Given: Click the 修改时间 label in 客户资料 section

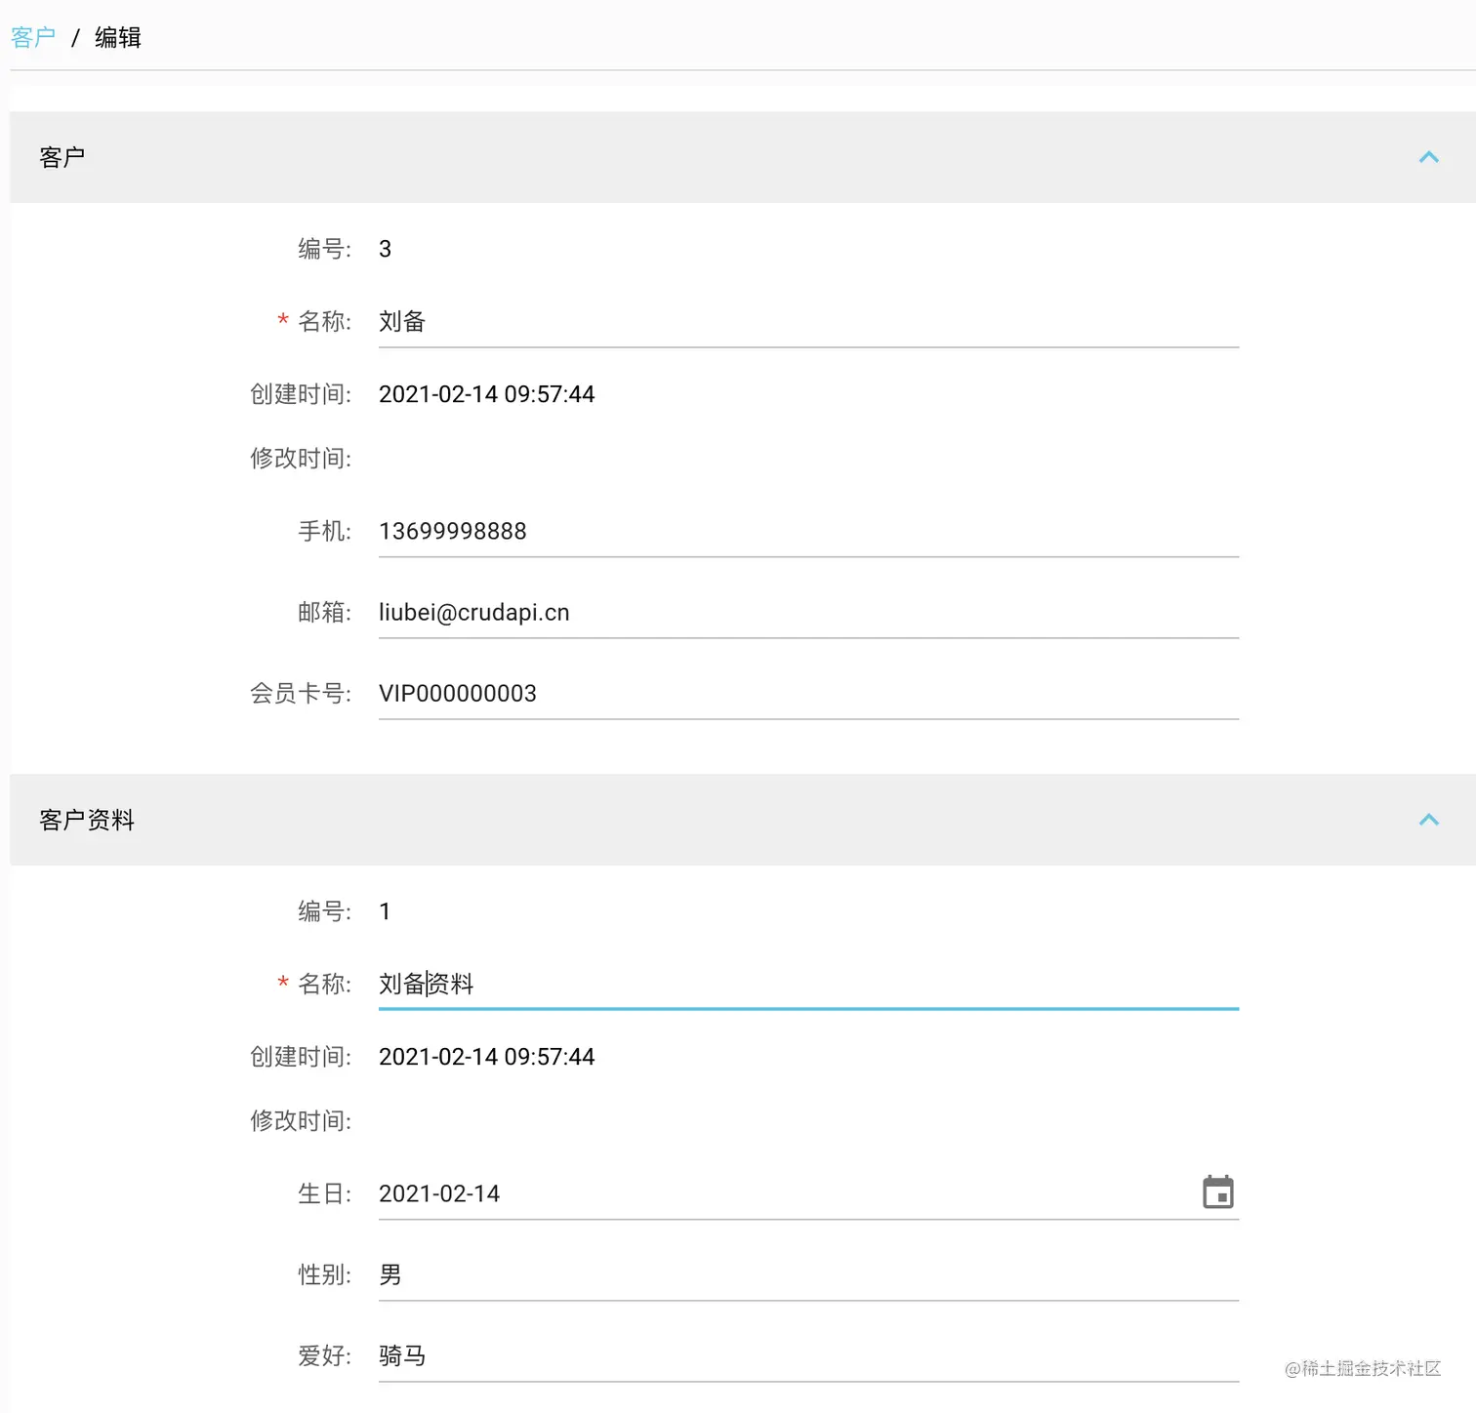Looking at the screenshot, I should (x=301, y=1121).
